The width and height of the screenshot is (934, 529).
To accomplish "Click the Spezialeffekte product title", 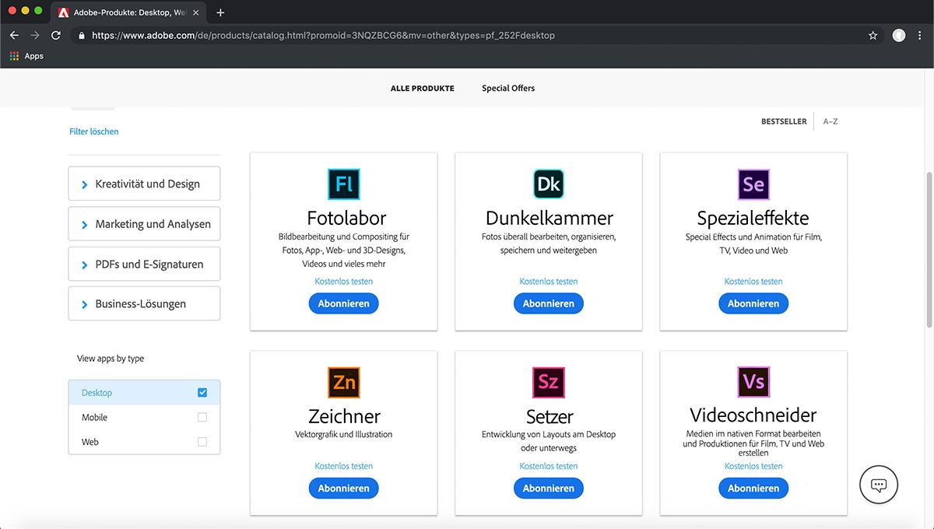I will tap(753, 218).
